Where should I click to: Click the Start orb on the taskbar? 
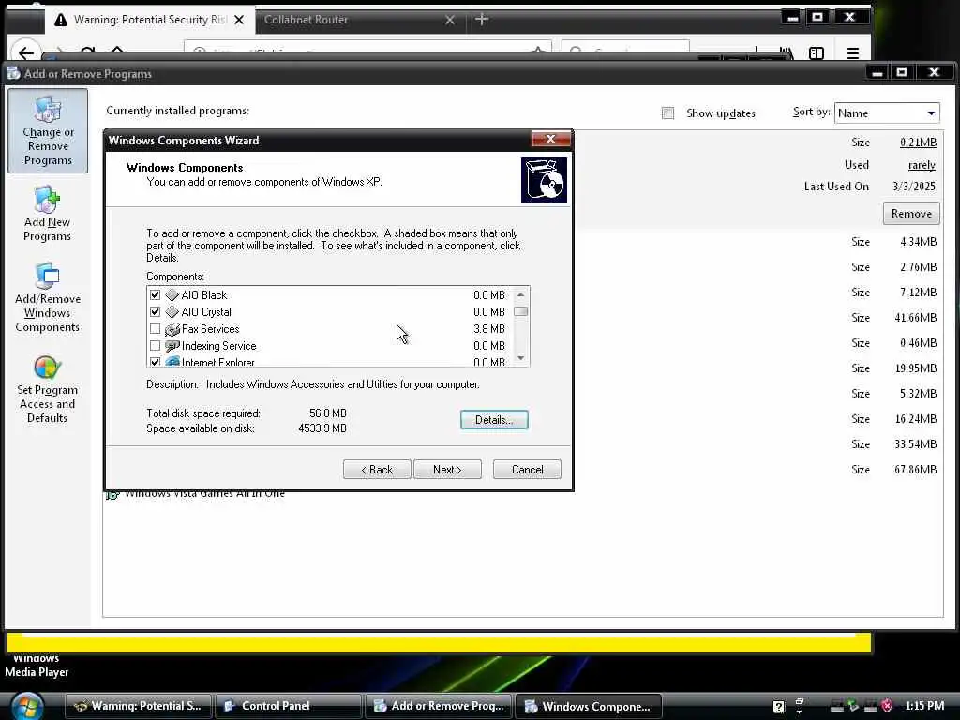tap(27, 706)
